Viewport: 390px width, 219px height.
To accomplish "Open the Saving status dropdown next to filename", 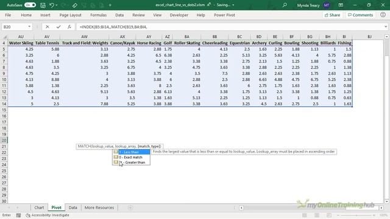I will tap(233, 5).
